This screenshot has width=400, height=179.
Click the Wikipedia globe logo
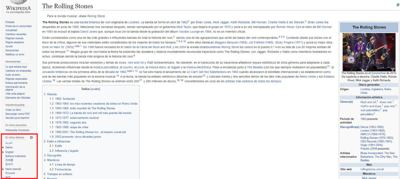click(18, 2)
